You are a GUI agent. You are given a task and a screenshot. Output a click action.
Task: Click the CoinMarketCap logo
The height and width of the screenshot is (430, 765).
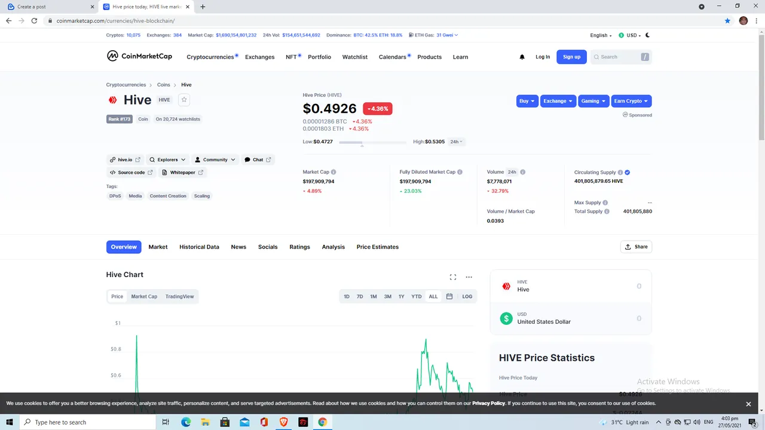tap(139, 56)
